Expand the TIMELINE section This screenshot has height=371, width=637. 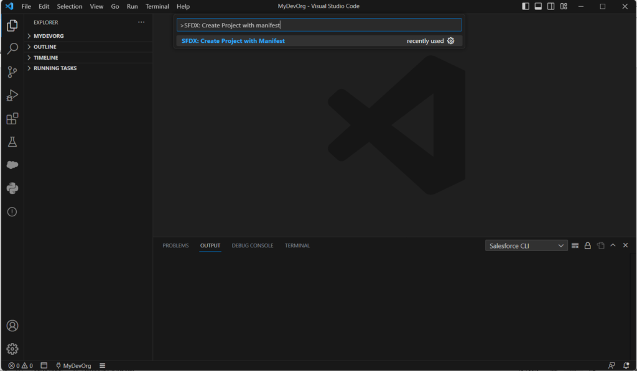[x=45, y=58]
